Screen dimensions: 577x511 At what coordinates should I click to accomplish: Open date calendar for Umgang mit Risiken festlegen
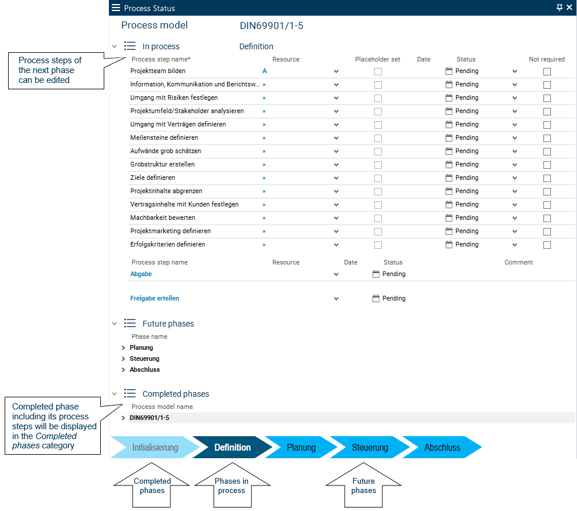coord(448,97)
